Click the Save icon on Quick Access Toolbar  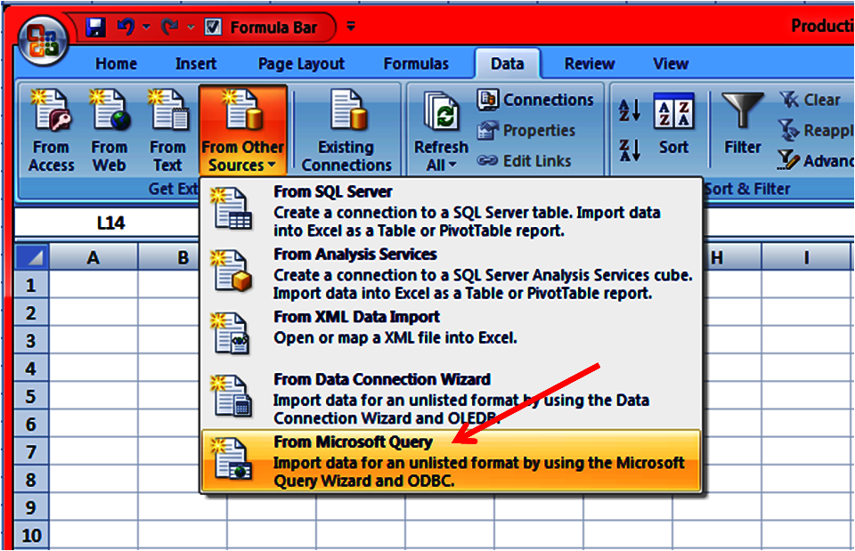[x=94, y=27]
